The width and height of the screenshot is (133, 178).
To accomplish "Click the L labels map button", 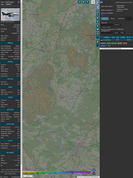I will click(98, 15).
